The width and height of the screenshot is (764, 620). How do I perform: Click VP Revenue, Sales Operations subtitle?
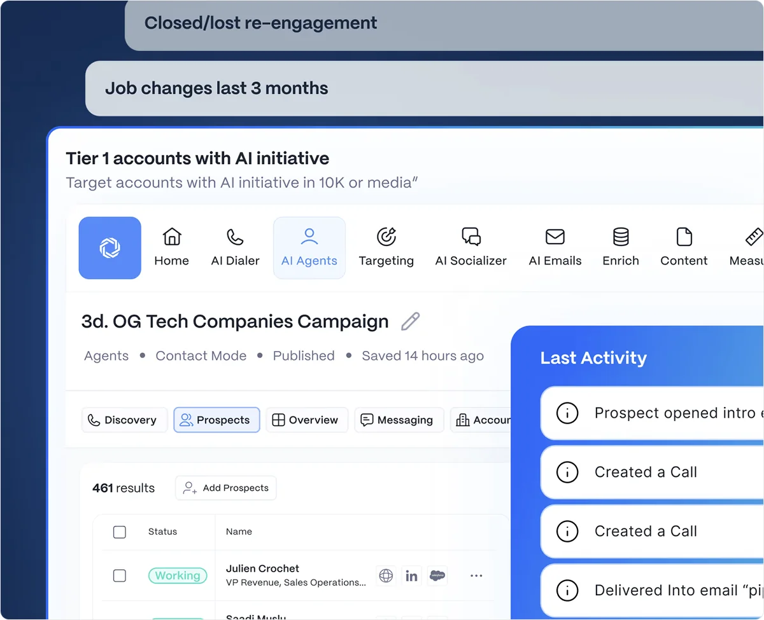(x=296, y=582)
